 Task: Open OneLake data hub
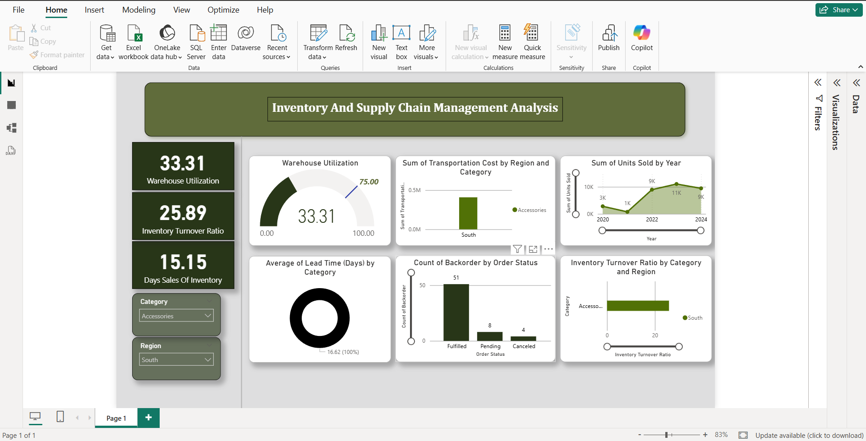click(x=167, y=42)
